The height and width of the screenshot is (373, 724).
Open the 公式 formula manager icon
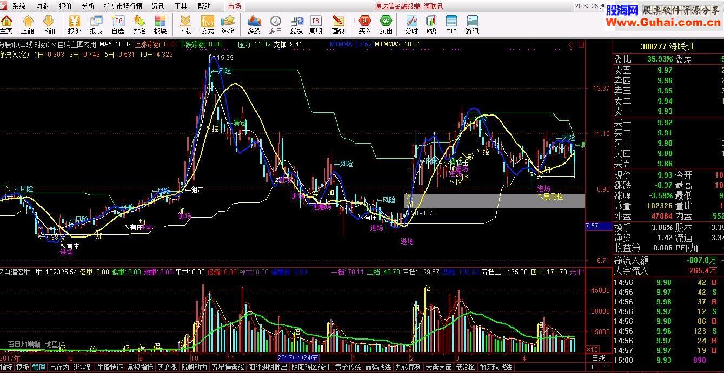pos(207,25)
